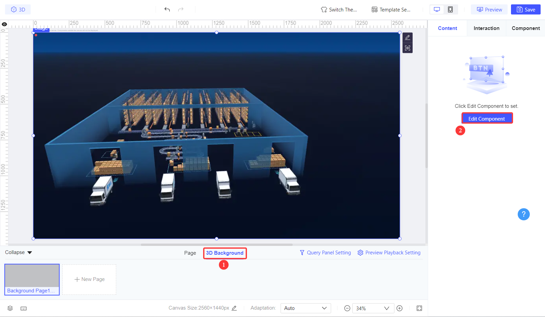The width and height of the screenshot is (545, 317).
Task: Open the Adaptation Auto dropdown
Action: 306,308
